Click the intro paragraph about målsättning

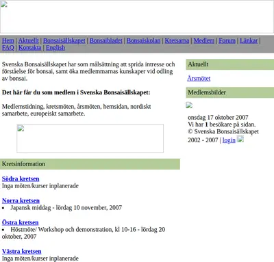coord(88,71)
